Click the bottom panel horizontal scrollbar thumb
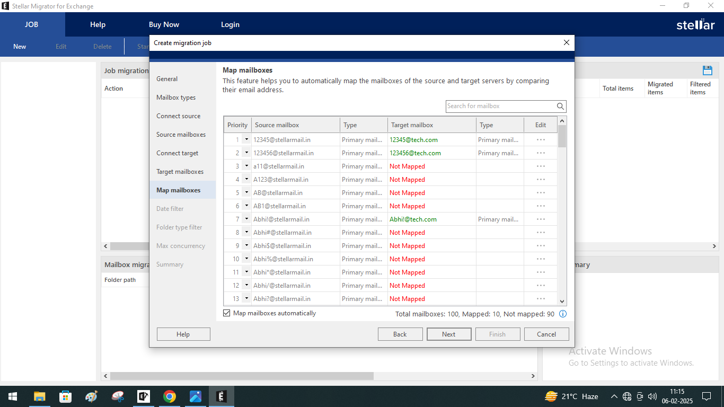This screenshot has height=407, width=724. (x=242, y=376)
